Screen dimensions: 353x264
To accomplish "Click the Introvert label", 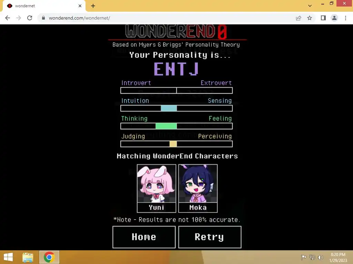I will [x=136, y=83].
